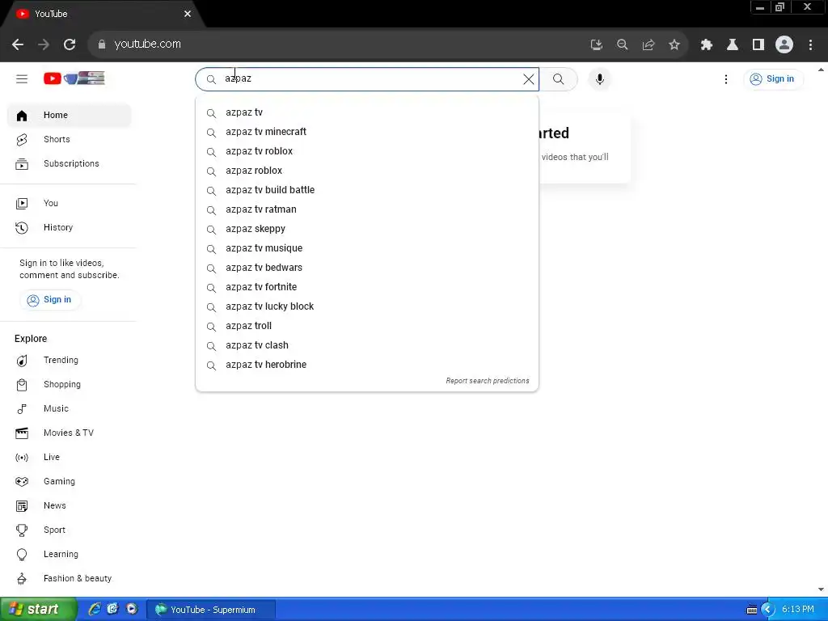Open Home in the sidebar
This screenshot has width=828, height=621.
[x=70, y=115]
